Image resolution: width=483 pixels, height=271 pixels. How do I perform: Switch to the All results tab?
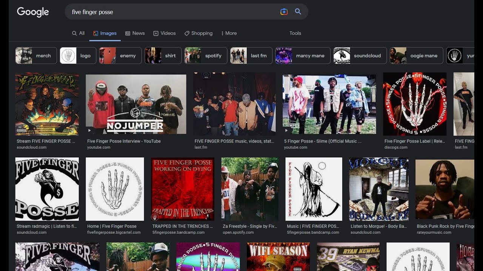78,33
